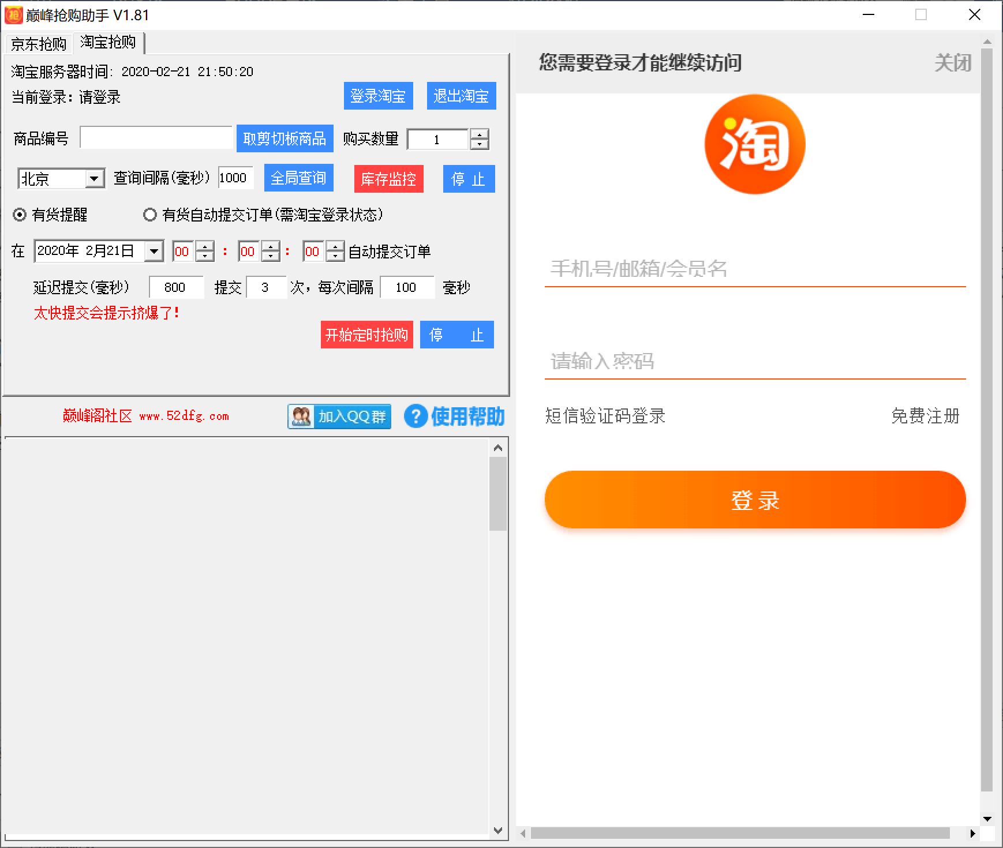
Task: Decrease the second value spinner
Action: click(335, 256)
